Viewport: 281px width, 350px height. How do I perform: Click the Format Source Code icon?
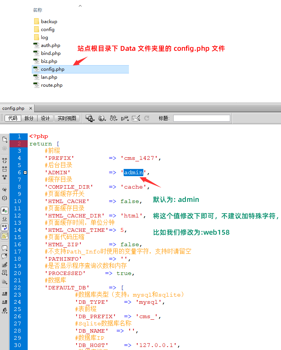tap(5, 311)
